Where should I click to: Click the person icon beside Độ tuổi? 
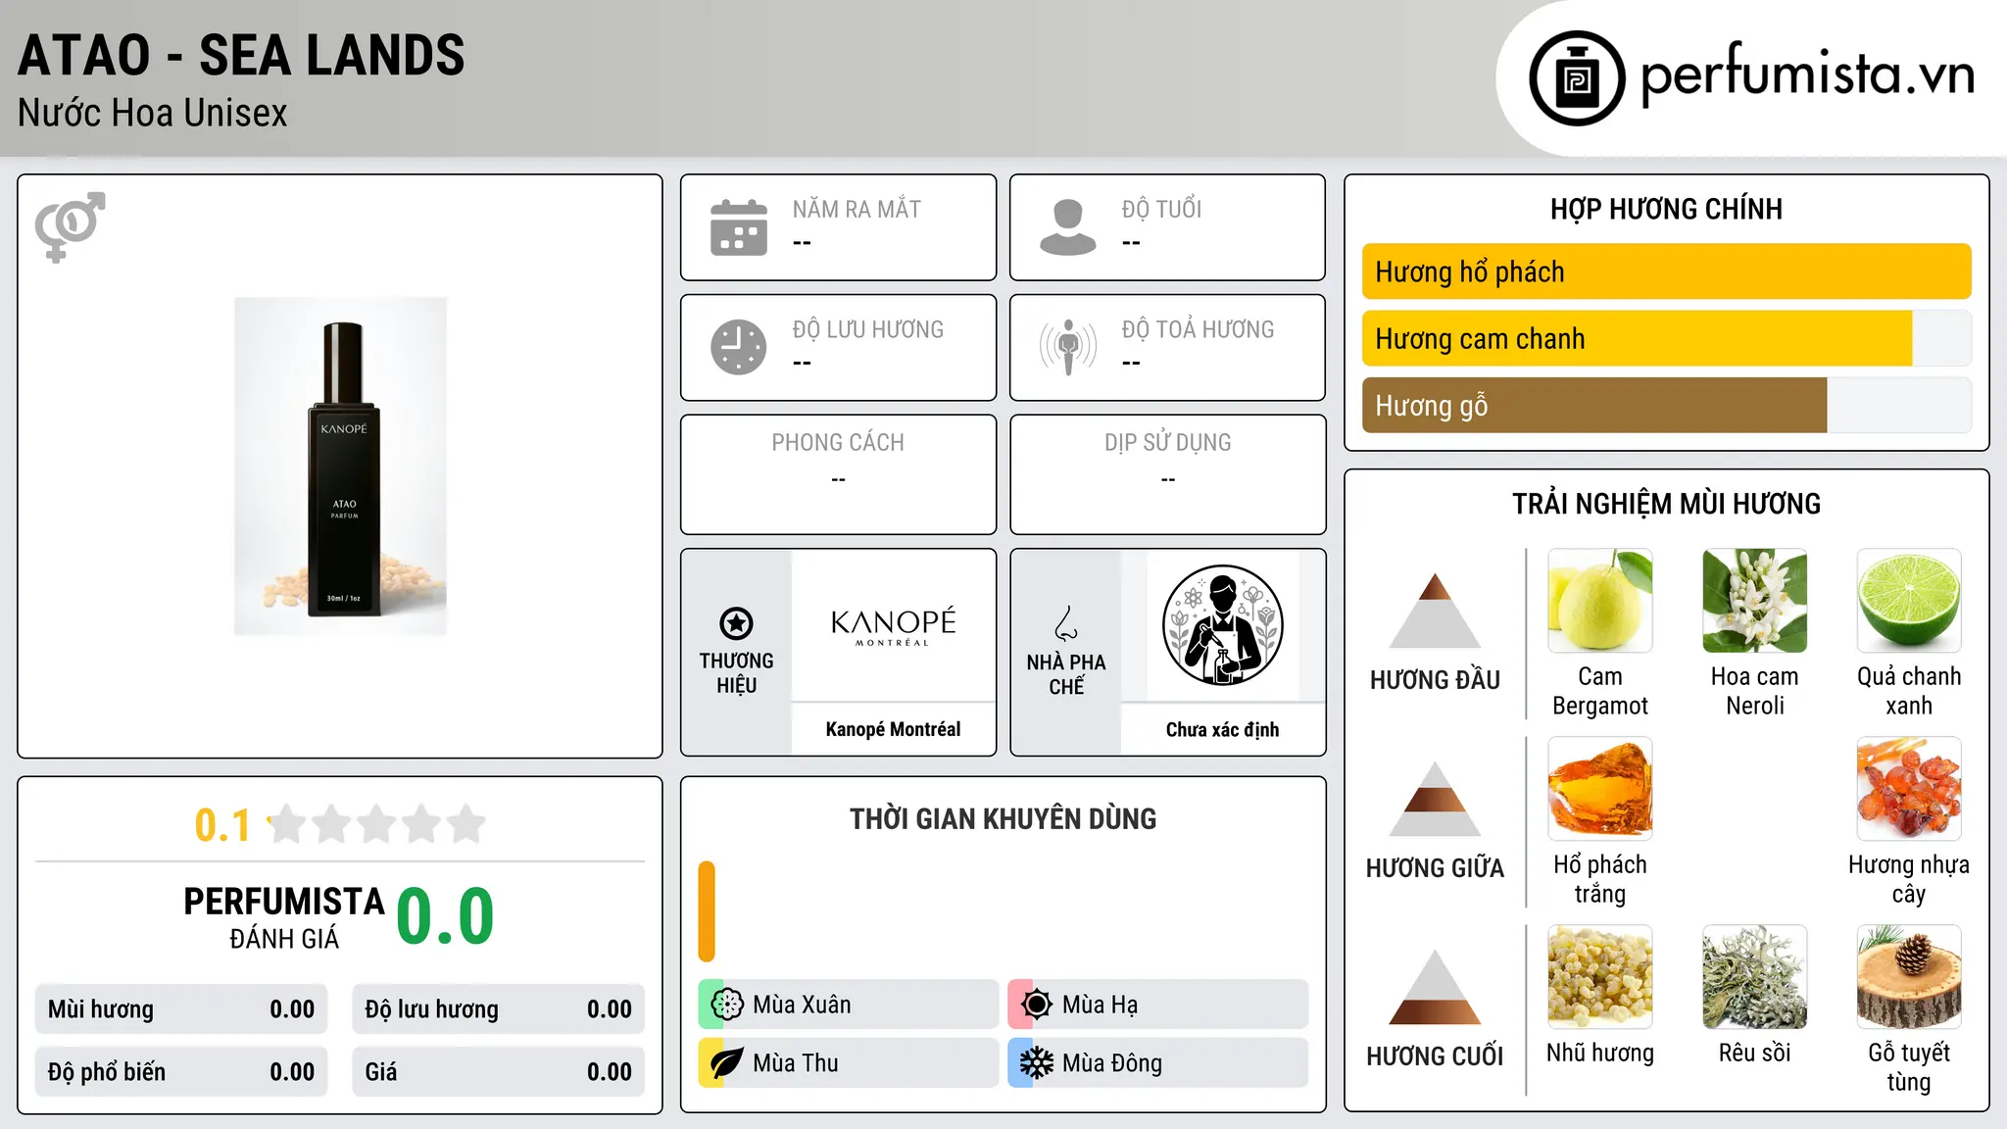pyautogui.click(x=1068, y=227)
